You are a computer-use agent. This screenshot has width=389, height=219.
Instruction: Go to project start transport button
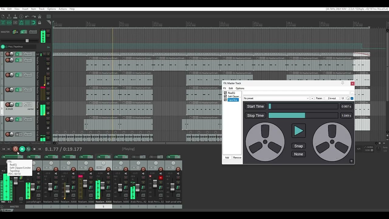coord(4,149)
